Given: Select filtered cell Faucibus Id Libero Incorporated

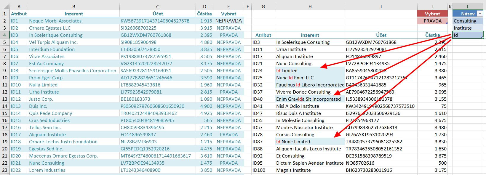Looking at the screenshot, I should [310, 85].
